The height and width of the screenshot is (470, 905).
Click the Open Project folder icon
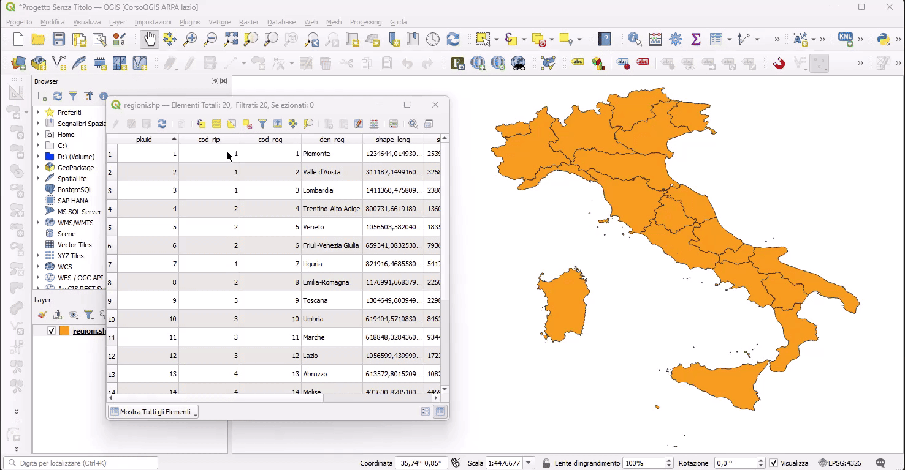(x=39, y=40)
